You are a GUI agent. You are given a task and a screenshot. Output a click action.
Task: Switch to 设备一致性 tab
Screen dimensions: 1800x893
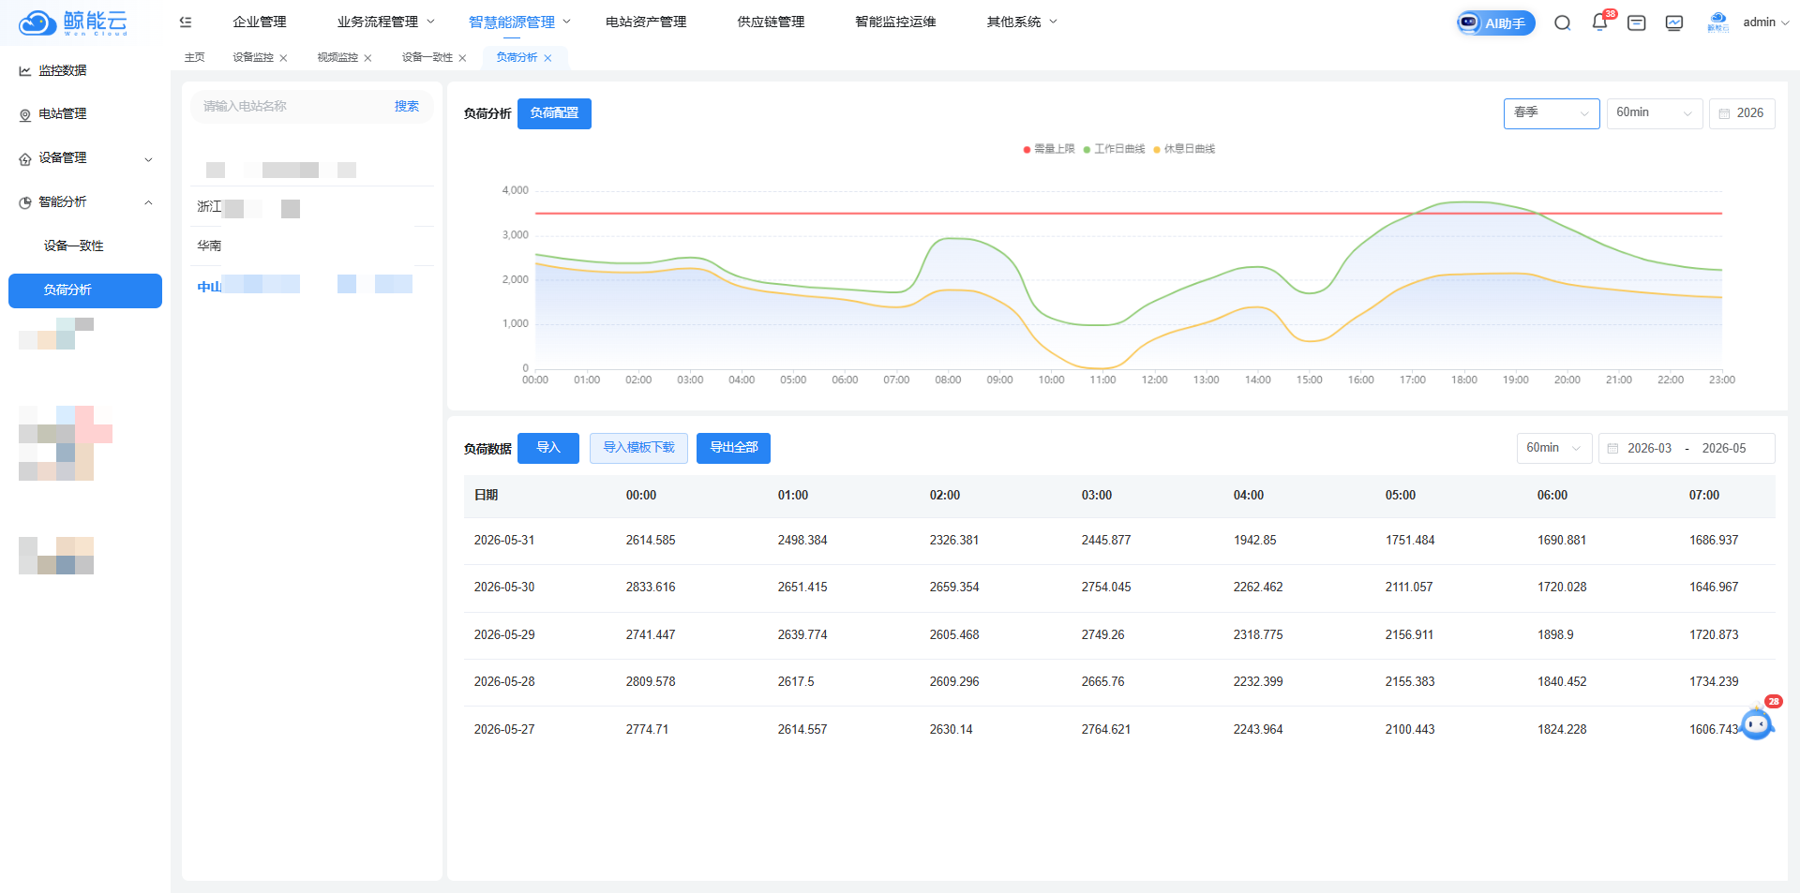(x=427, y=58)
